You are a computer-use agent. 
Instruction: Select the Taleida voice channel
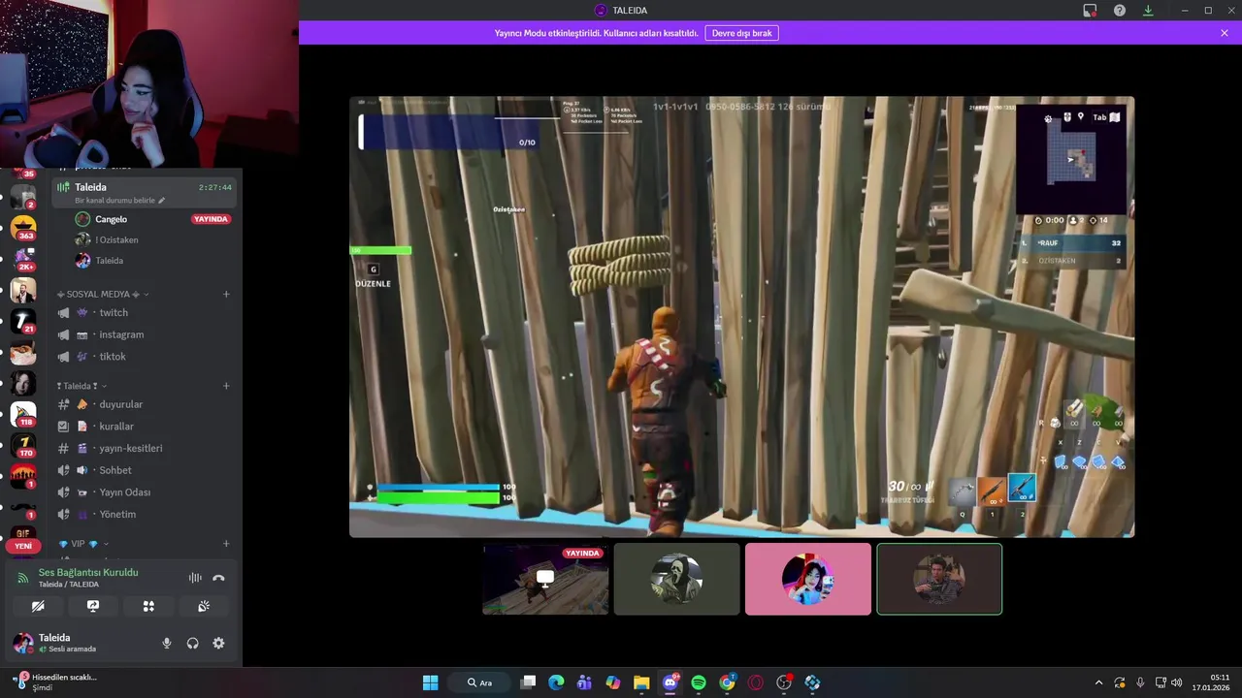(145, 192)
